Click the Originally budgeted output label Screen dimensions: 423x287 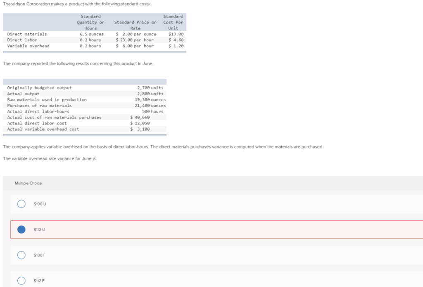pyautogui.click(x=39, y=88)
